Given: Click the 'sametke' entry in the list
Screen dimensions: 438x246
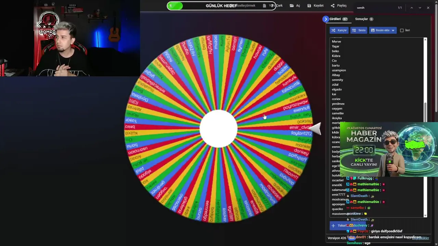Looking at the screenshot, I should pyautogui.click(x=338, y=113).
